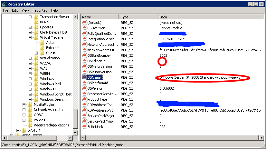Expand the Windows NT key
Viewport: 266px width, 149px height.
[x=30, y=89]
